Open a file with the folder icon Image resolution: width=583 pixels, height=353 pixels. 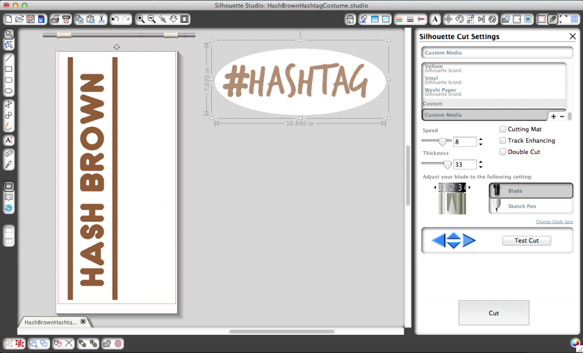point(19,19)
